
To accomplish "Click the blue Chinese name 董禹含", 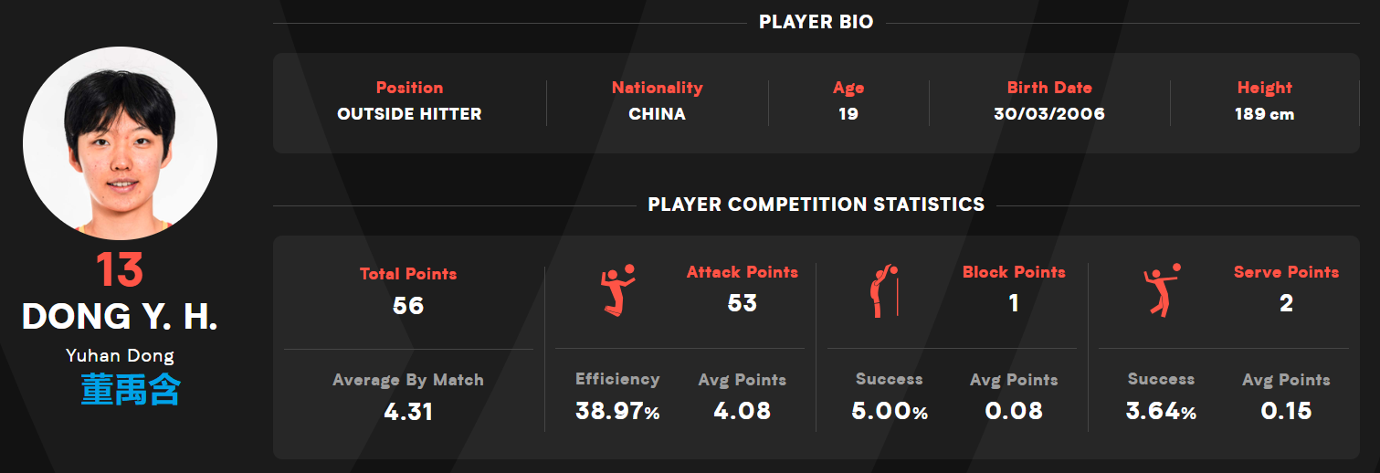I will tap(131, 389).
